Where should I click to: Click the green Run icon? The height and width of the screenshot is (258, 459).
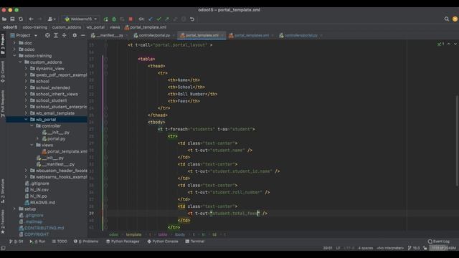pos(105,19)
